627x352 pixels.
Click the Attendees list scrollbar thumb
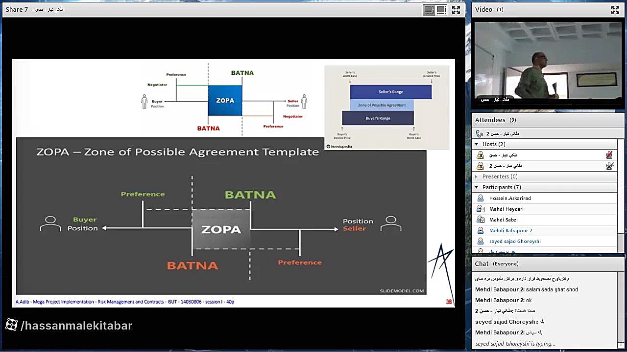click(621, 186)
